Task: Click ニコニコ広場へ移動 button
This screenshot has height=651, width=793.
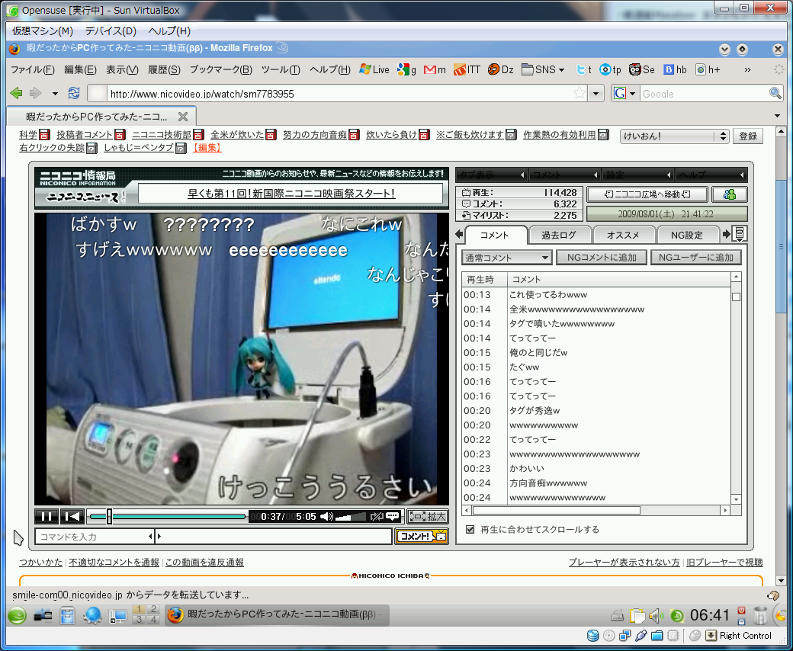Action: click(x=647, y=194)
